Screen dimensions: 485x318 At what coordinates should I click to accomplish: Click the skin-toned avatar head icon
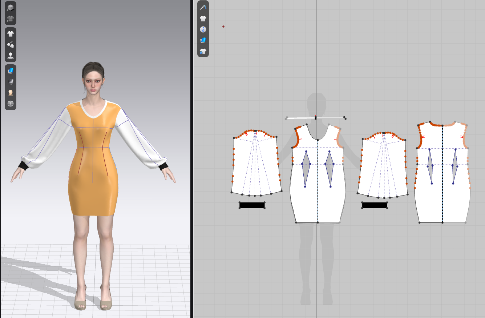(x=11, y=93)
